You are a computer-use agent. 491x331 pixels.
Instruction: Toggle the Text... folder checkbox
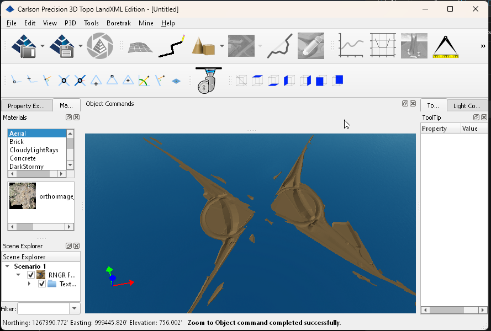41,284
